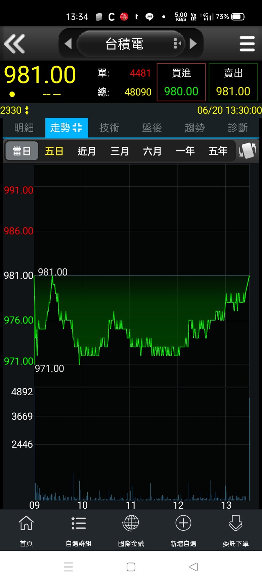Viewport: 262px width, 583px height.
Task: Tap the expand icon on 走勢 tab
Action: coord(77,127)
